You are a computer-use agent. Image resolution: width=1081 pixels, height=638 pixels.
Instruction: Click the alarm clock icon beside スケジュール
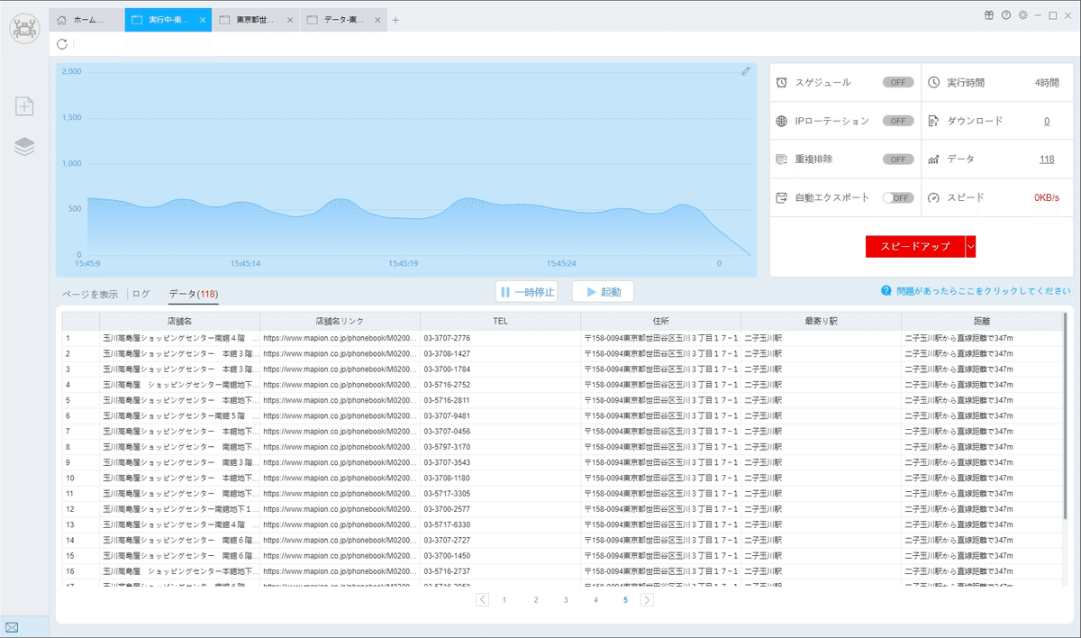point(782,82)
